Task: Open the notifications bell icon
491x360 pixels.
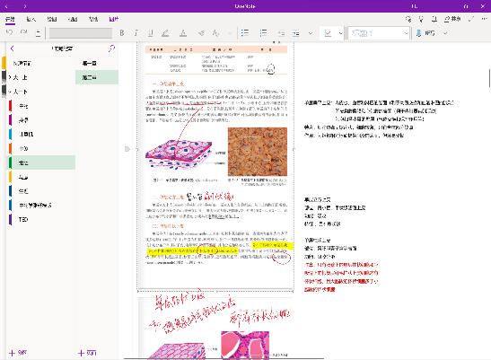Action: point(434,19)
